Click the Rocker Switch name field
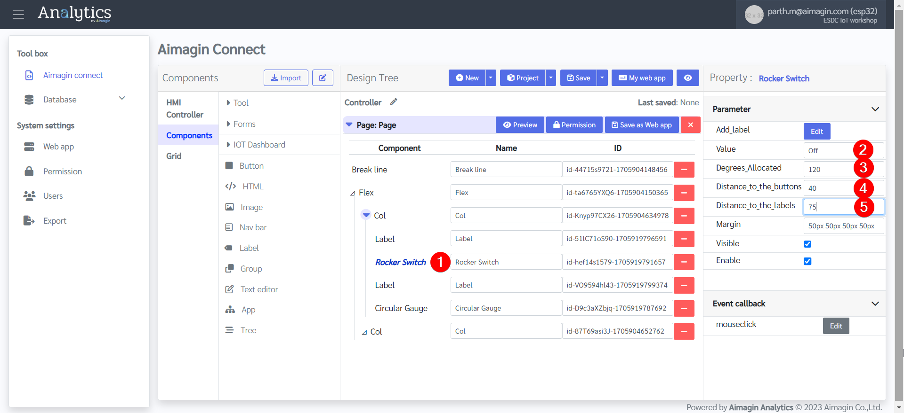Image resolution: width=904 pixels, height=413 pixels. coord(506,262)
